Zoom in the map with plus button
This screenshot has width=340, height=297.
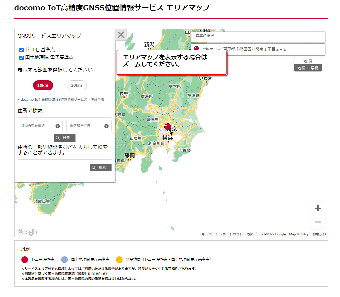tap(318, 208)
